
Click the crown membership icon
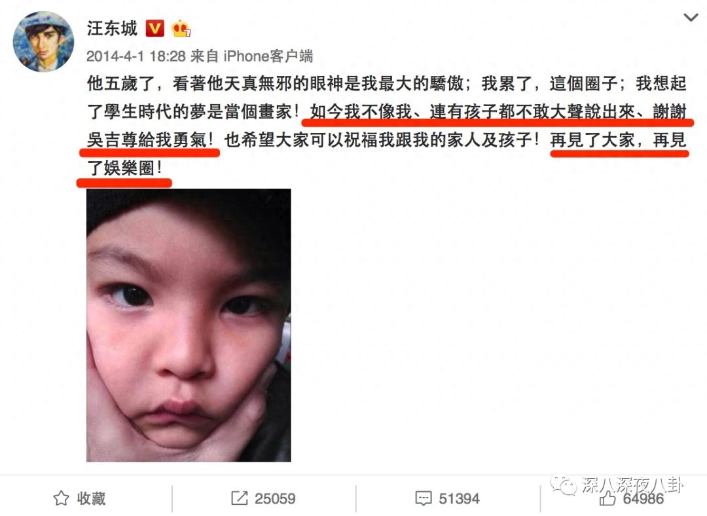[181, 28]
